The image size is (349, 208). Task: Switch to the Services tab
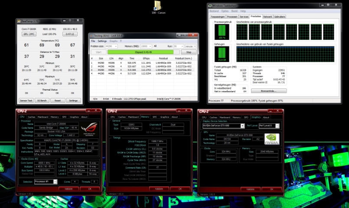(x=244, y=17)
